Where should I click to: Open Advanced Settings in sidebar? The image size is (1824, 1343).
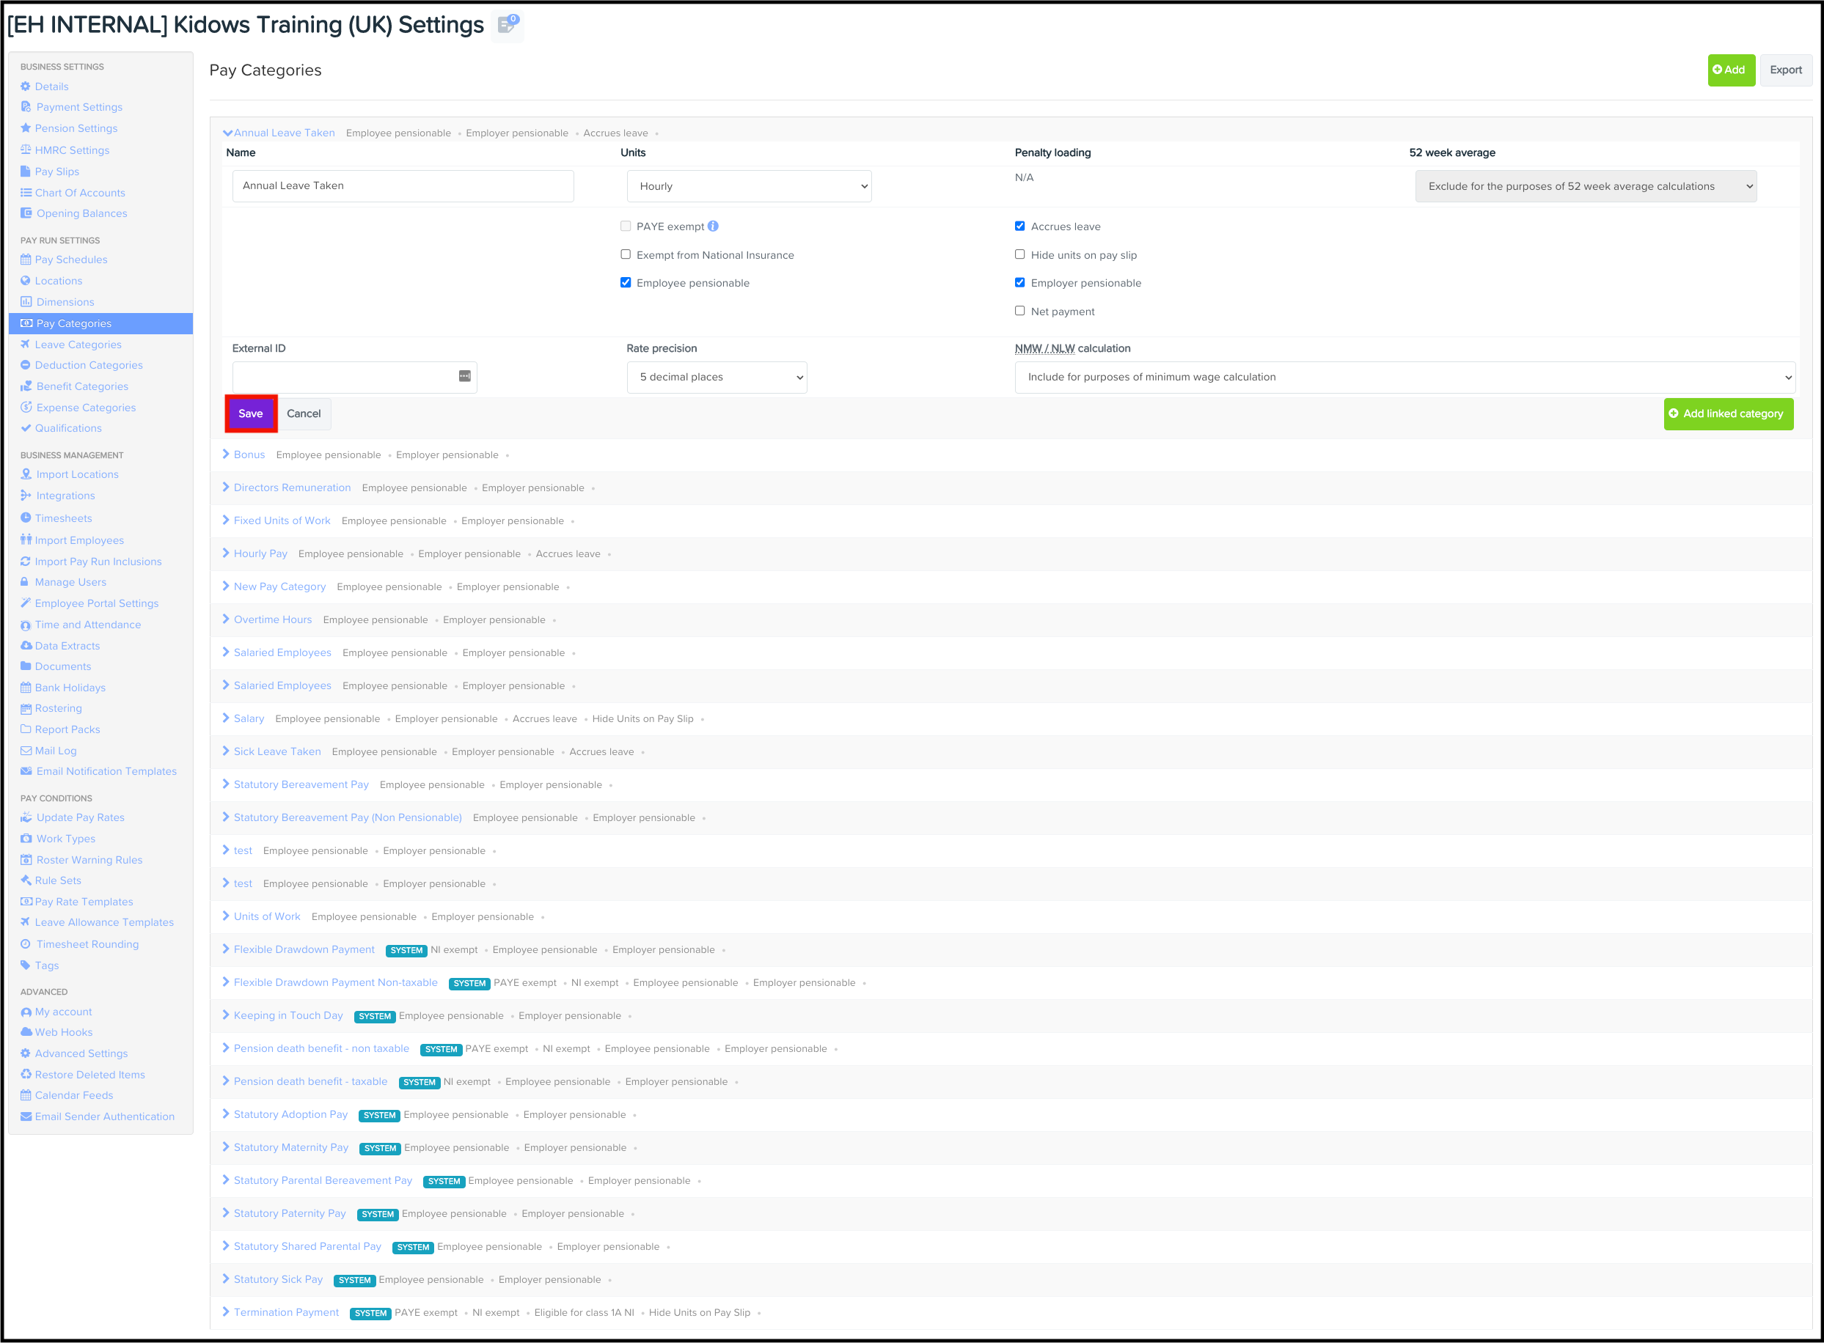81,1053
